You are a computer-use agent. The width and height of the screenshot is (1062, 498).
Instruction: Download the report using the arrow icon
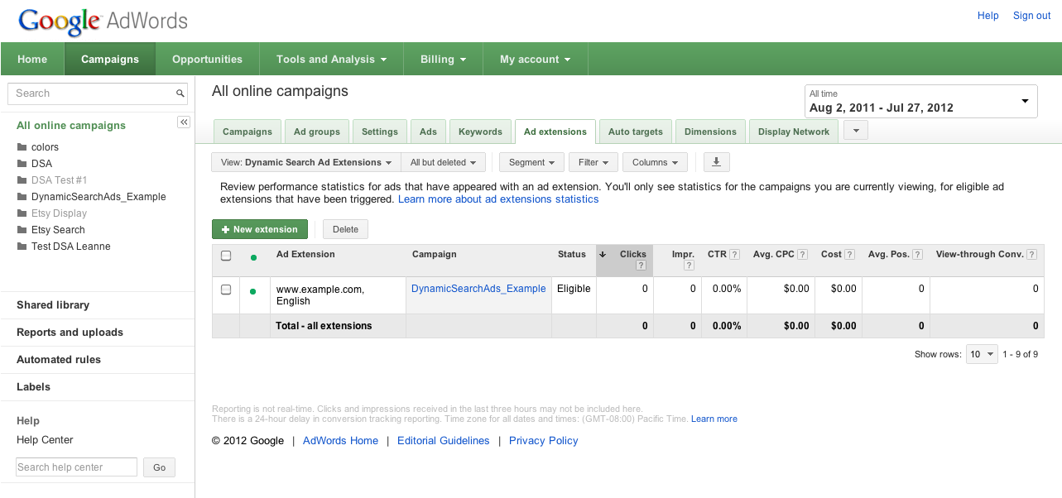pos(717,162)
